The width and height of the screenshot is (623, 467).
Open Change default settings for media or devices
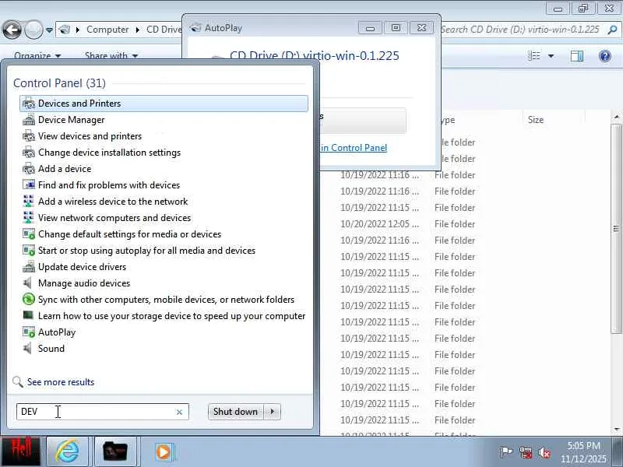(129, 234)
